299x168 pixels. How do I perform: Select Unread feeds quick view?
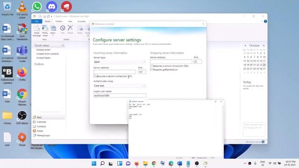click(x=43, y=58)
